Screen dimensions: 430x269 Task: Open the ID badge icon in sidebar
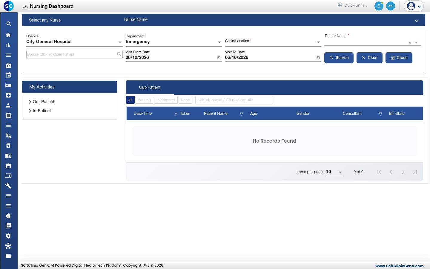click(x=8, y=65)
